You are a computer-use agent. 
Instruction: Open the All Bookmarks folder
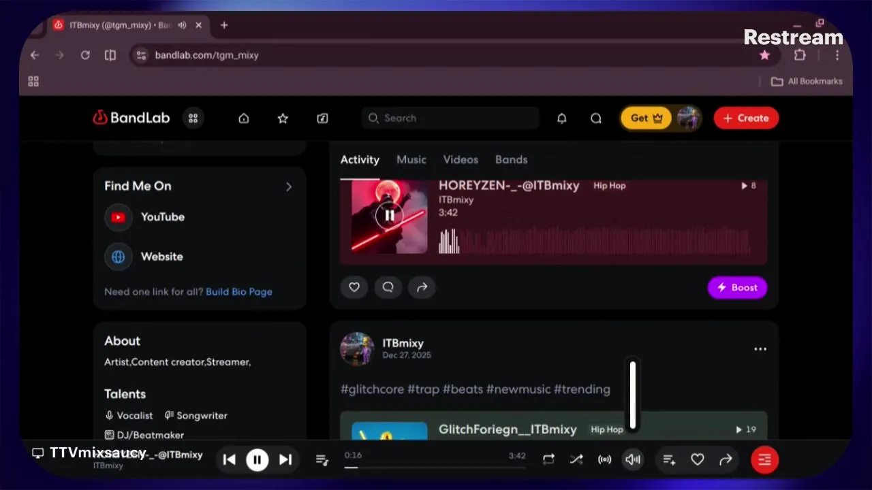(807, 81)
